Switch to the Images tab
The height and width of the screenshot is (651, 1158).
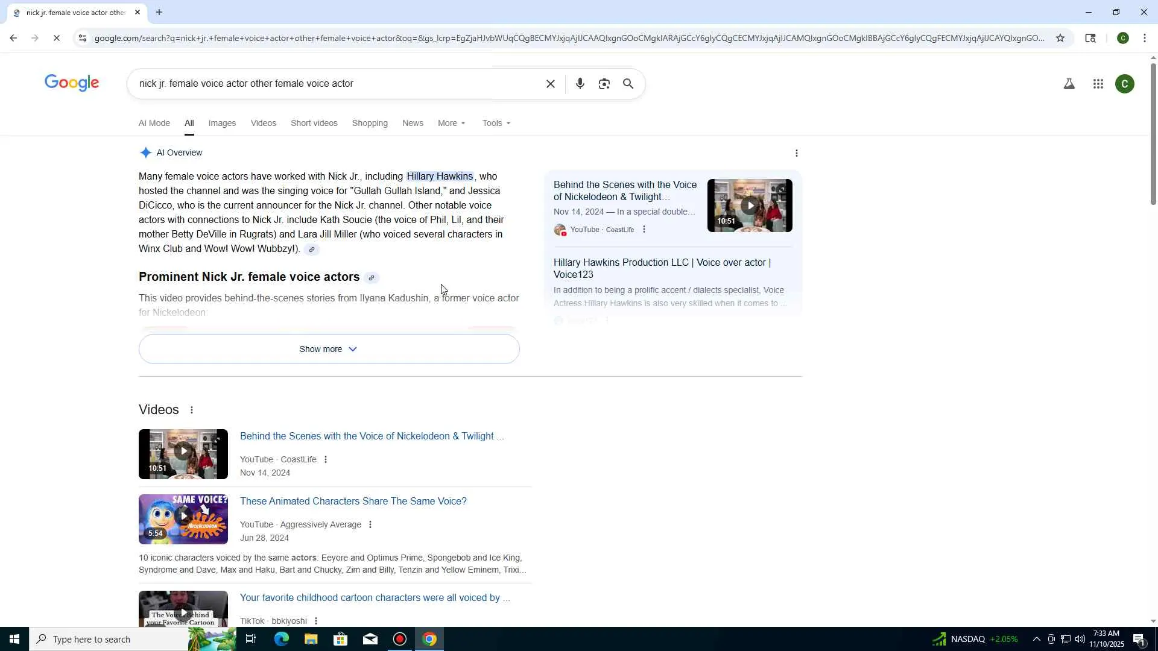point(222,123)
